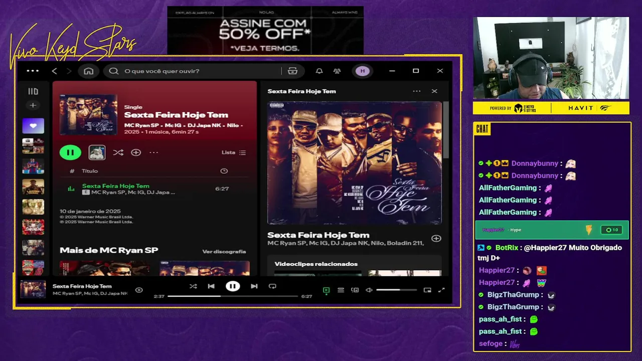Toggle Now Playing view green icon
The width and height of the screenshot is (642, 361).
click(x=326, y=290)
